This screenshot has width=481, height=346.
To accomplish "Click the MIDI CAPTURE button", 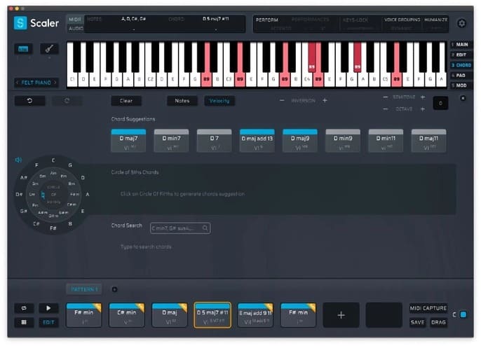I will tap(428, 308).
